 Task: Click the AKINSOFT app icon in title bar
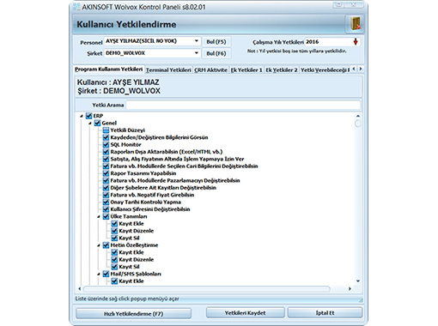pyautogui.click(x=76, y=7)
